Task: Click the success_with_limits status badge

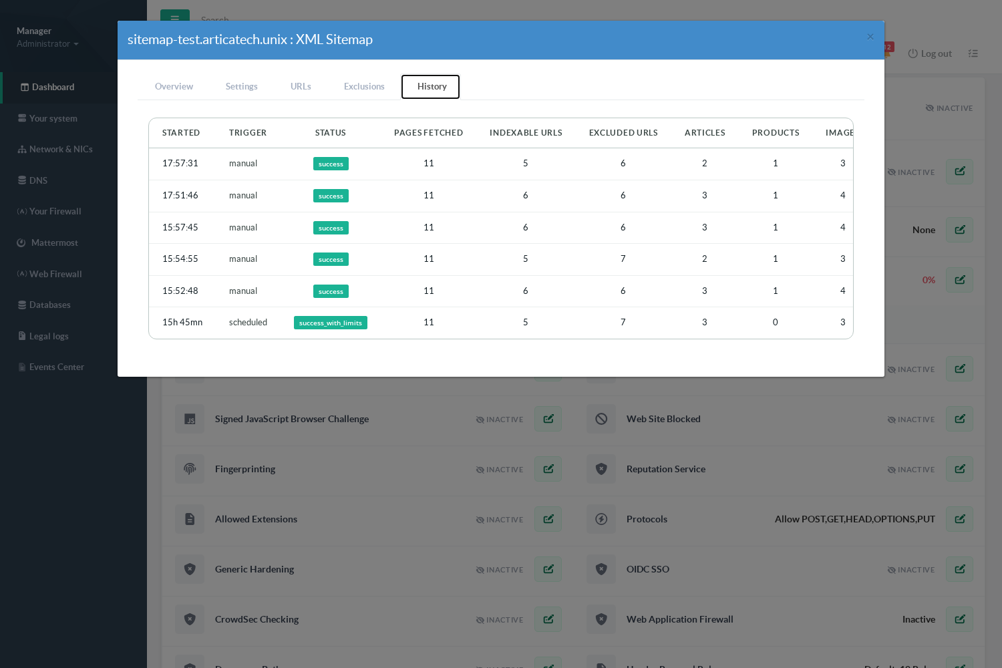Action: point(331,323)
